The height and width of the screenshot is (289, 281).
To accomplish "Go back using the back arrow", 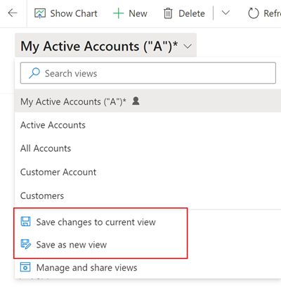I will pyautogui.click(x=13, y=13).
